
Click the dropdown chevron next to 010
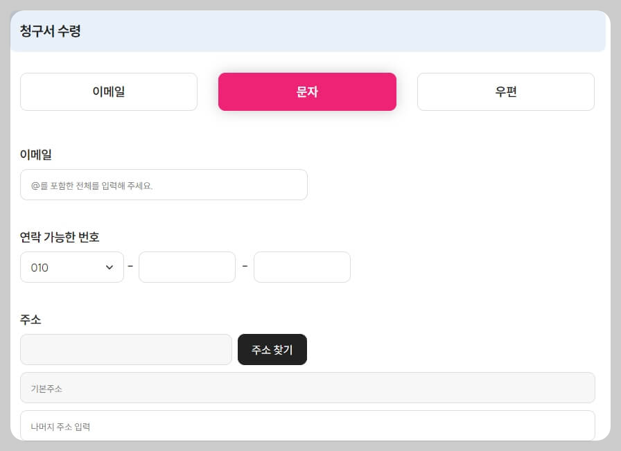(x=111, y=267)
